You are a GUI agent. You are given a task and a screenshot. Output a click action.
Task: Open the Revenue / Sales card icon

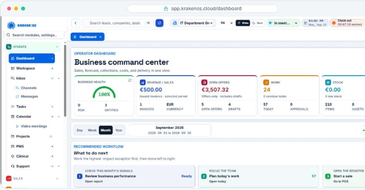142,82
